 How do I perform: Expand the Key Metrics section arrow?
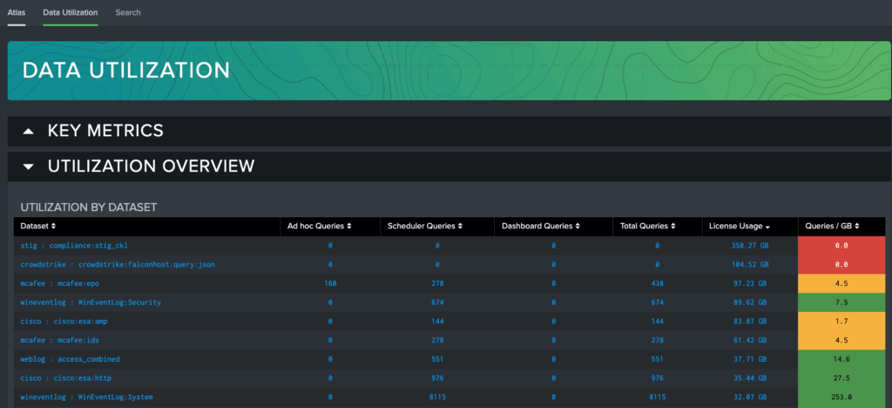[28, 132]
